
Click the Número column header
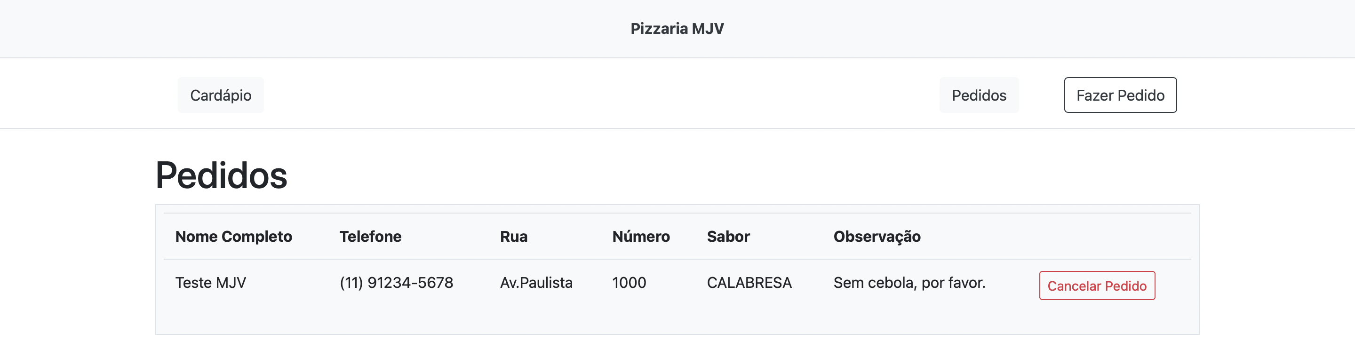[641, 237]
